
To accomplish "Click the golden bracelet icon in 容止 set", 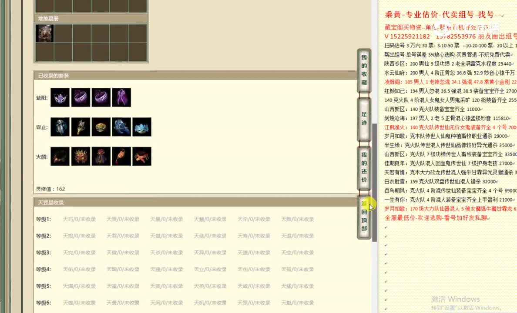I will tap(101, 127).
